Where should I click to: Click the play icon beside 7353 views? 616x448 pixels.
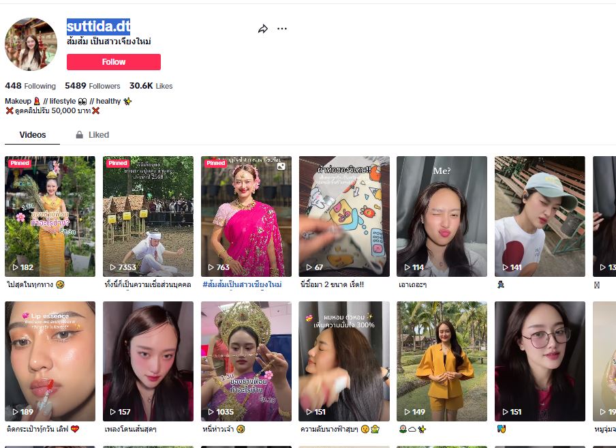click(x=112, y=267)
